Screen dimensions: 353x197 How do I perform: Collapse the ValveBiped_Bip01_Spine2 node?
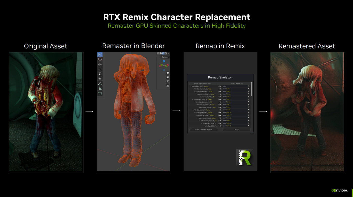click(x=196, y=115)
